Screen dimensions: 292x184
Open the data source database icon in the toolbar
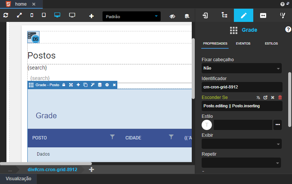coord(187,16)
